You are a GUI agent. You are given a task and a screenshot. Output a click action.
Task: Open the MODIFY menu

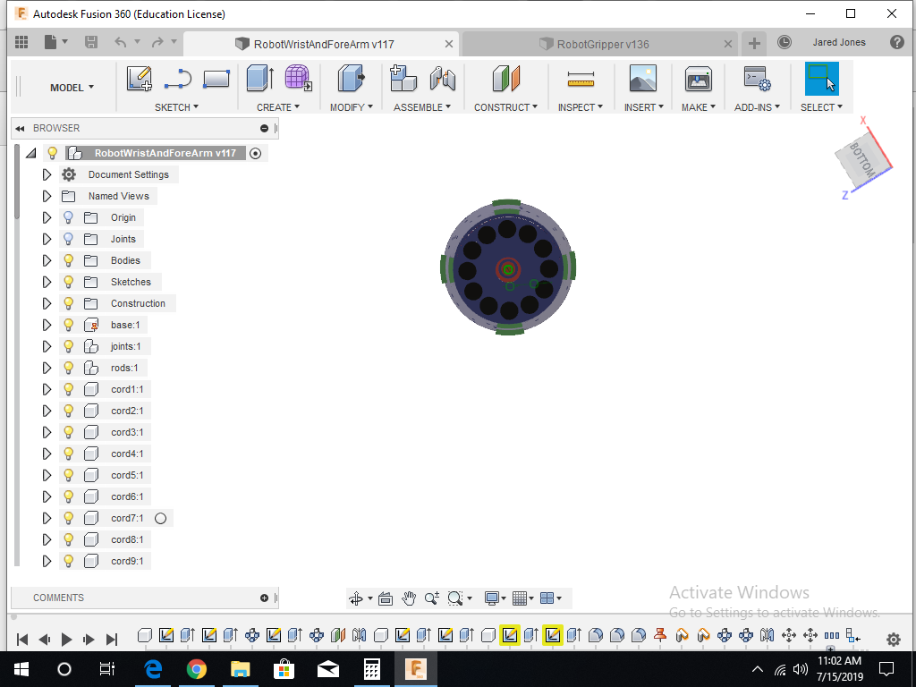click(x=351, y=107)
